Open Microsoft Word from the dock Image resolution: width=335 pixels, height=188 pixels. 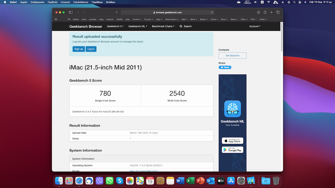pos(180,181)
